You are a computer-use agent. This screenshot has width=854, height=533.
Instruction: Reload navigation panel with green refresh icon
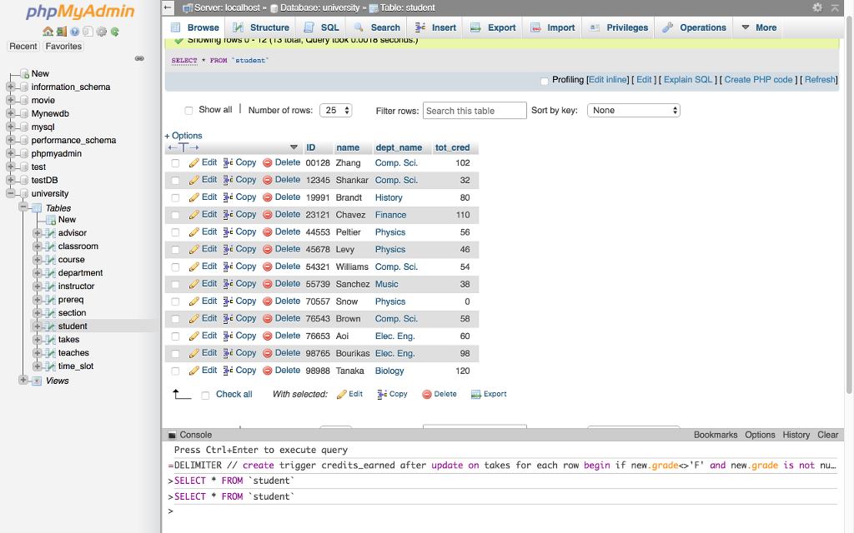click(x=114, y=32)
